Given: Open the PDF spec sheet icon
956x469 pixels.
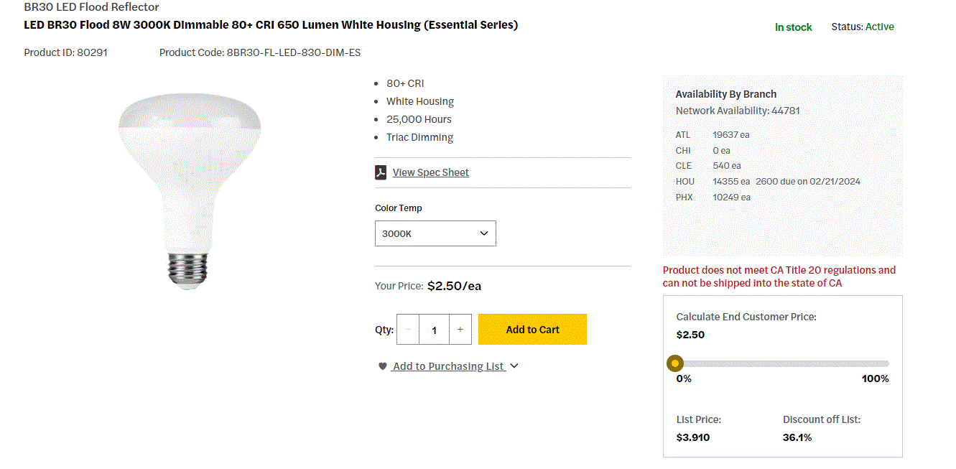Looking at the screenshot, I should pos(381,172).
